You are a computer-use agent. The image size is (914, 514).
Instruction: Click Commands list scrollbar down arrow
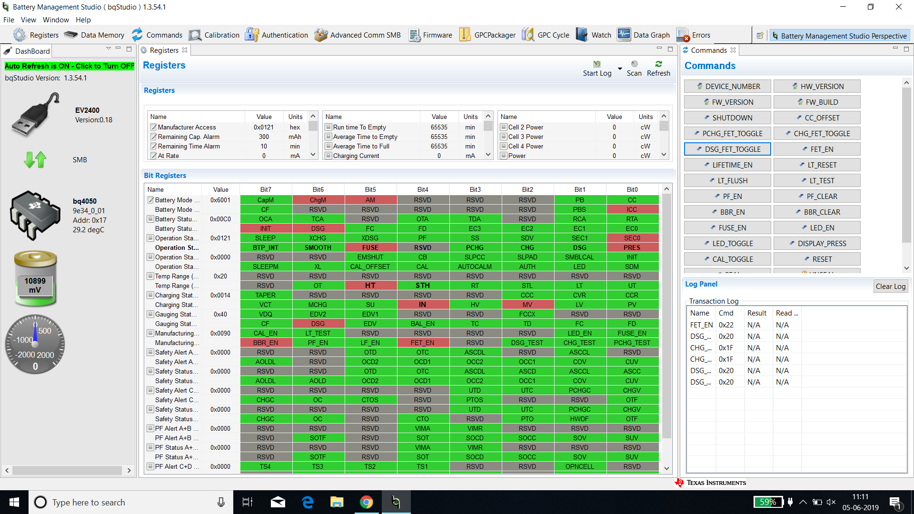click(906, 268)
